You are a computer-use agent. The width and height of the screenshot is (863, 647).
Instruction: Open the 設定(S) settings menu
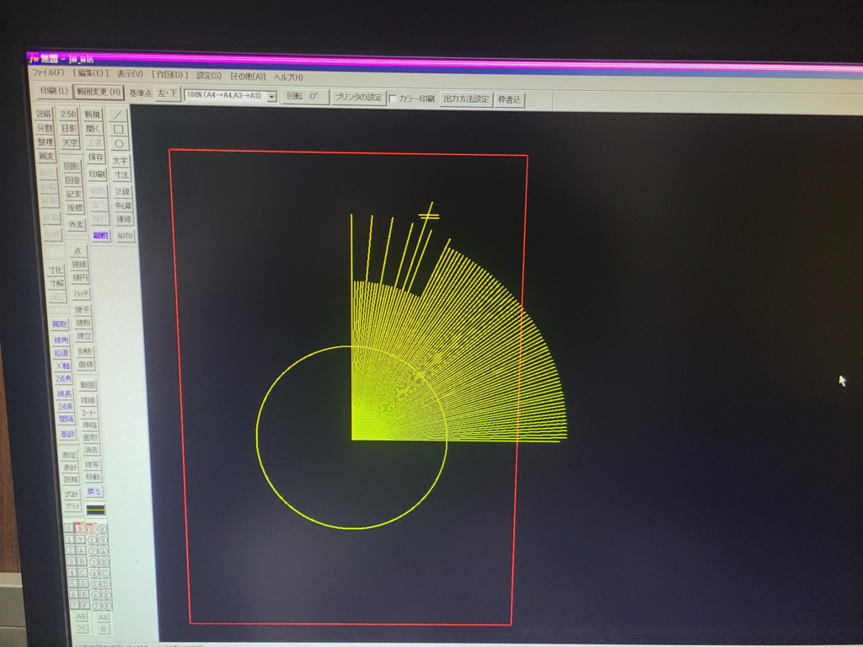209,76
